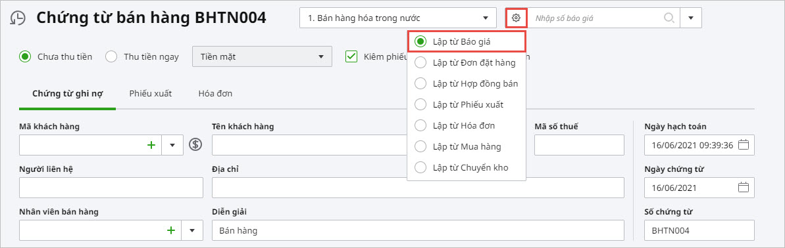Add new salesperson with green plus
Image resolution: width=785 pixels, height=248 pixels.
(x=170, y=230)
